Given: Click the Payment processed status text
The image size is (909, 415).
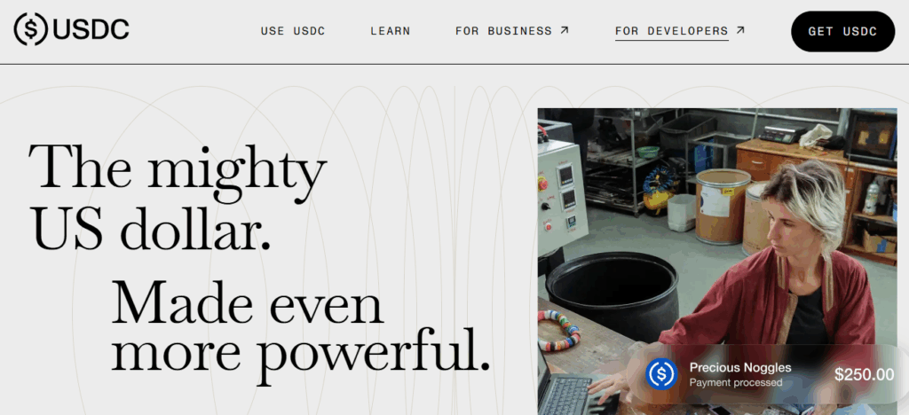Looking at the screenshot, I should (x=736, y=383).
